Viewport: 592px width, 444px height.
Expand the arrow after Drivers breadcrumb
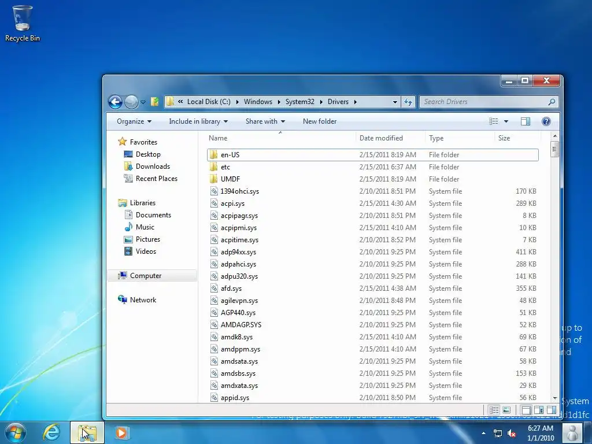[356, 102]
